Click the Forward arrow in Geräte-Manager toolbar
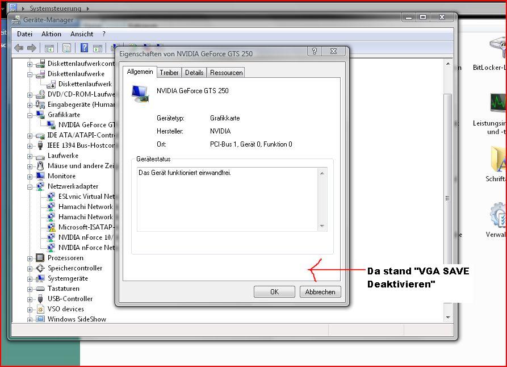507x367 pixels. click(x=32, y=48)
